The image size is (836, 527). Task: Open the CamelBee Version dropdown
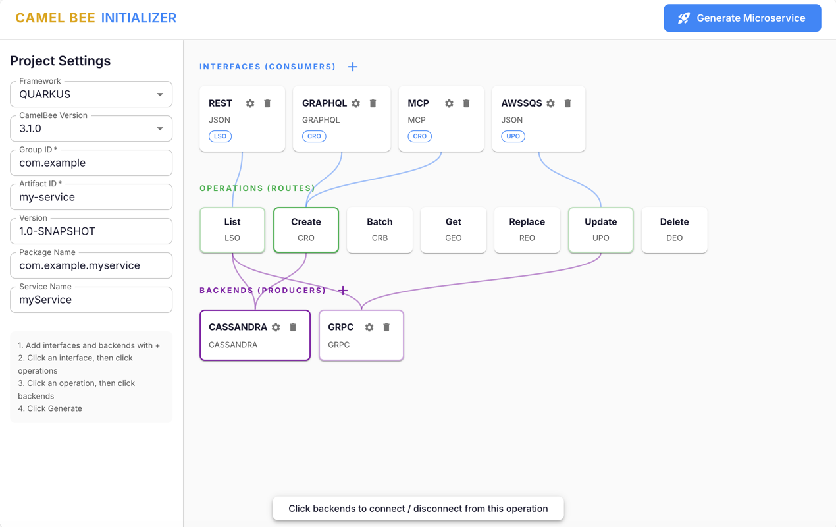click(x=91, y=128)
